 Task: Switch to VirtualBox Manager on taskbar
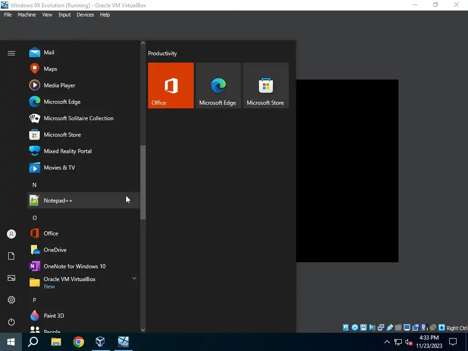point(101,342)
